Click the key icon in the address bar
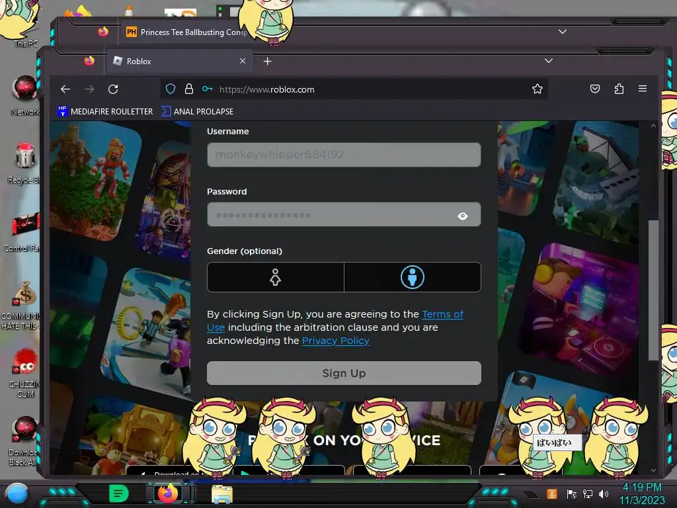 pos(207,89)
